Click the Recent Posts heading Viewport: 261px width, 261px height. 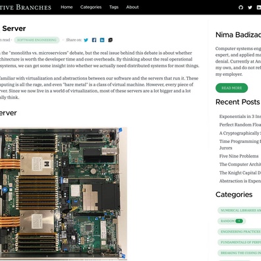(x=238, y=102)
